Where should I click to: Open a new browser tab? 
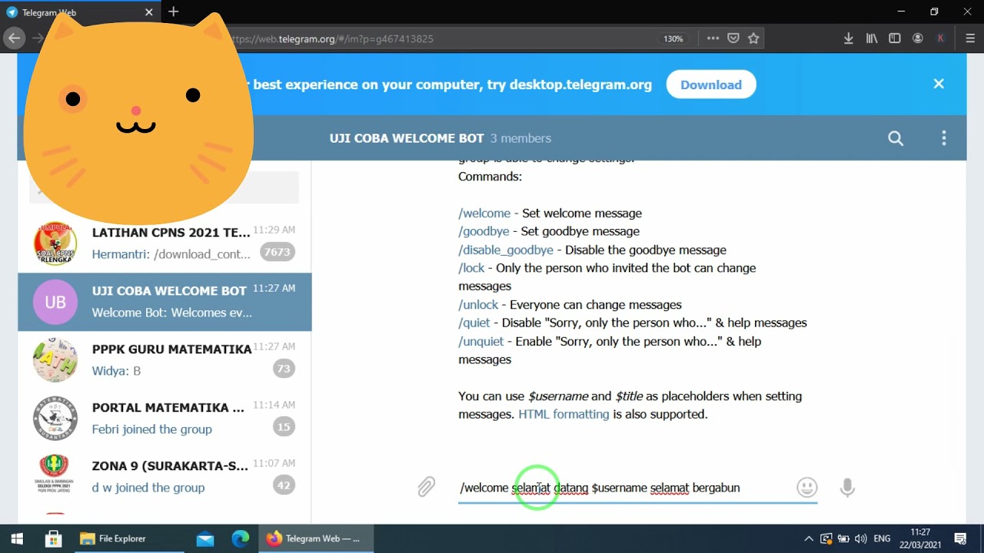point(174,12)
